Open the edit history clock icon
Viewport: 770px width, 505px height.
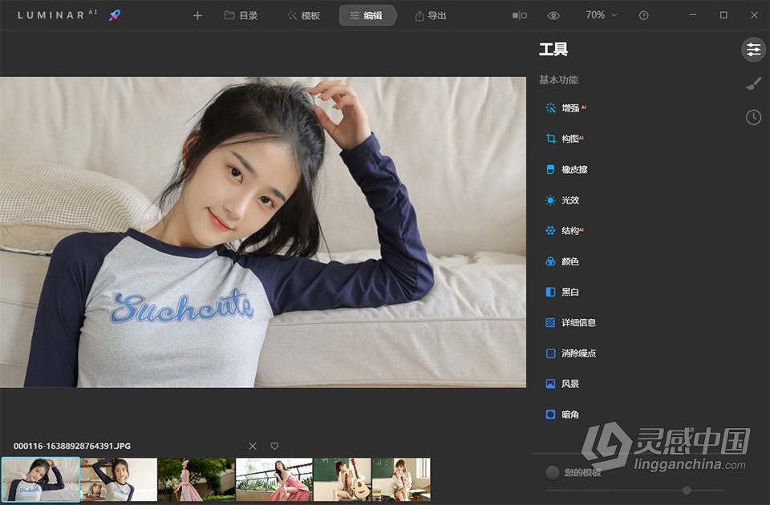pyautogui.click(x=753, y=117)
